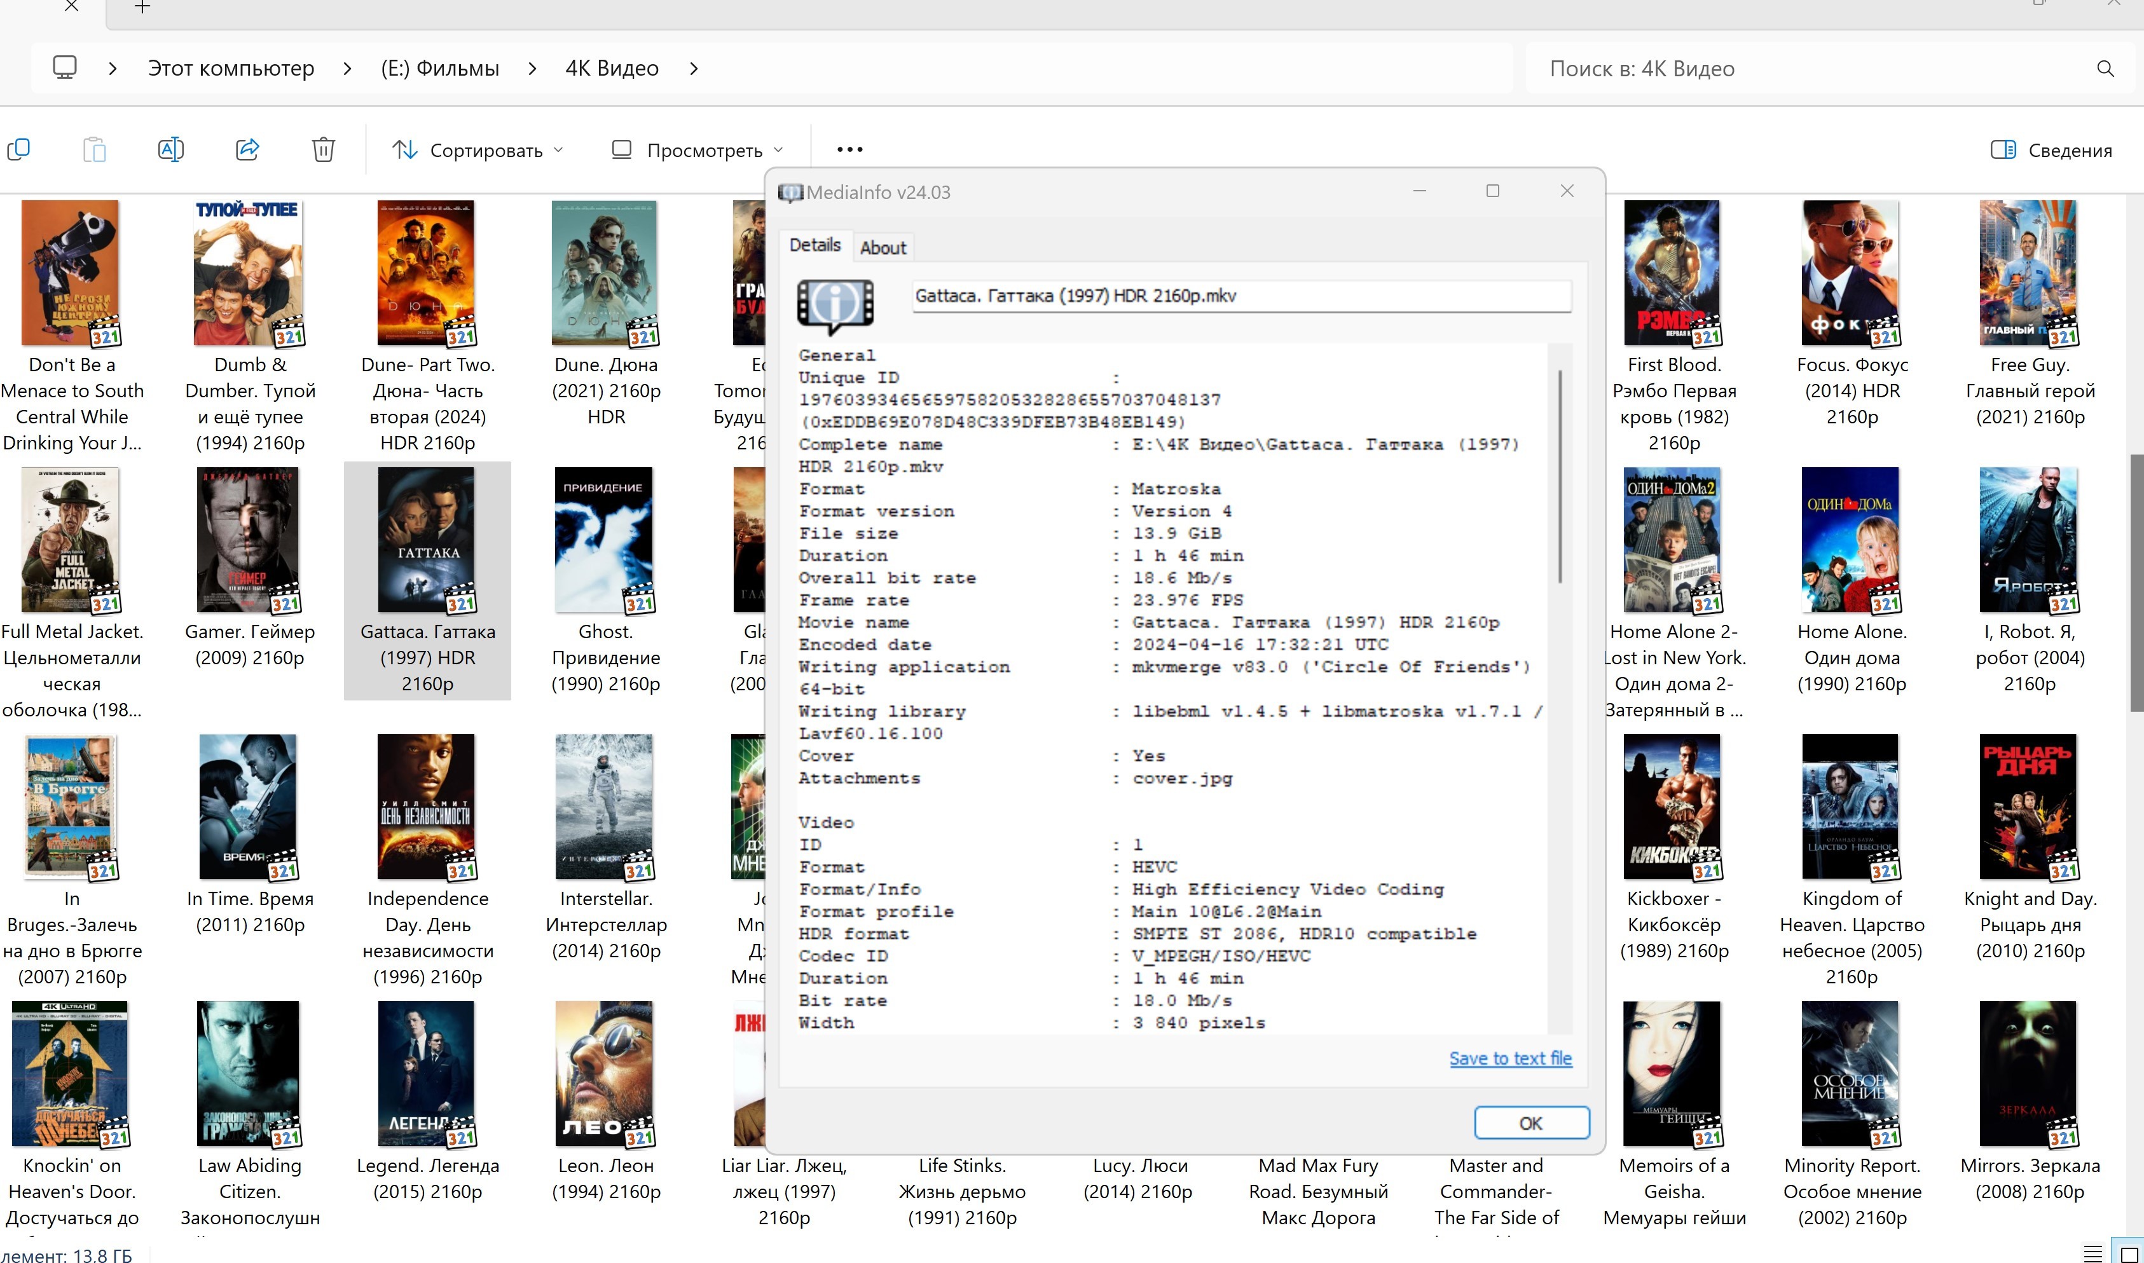Image resolution: width=2144 pixels, height=1263 pixels.
Task: Click the copy icon in Explorer toolbar
Action: click(x=18, y=150)
